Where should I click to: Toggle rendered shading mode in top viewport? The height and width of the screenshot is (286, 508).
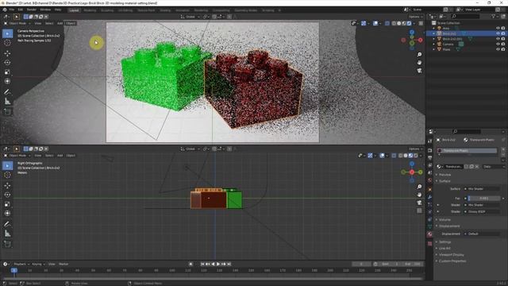(410, 23)
